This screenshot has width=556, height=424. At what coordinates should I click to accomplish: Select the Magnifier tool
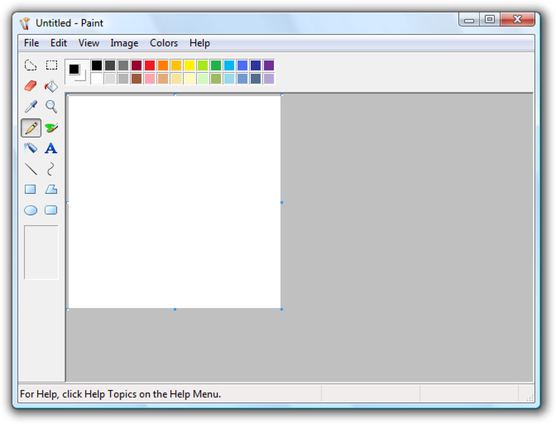(x=51, y=107)
